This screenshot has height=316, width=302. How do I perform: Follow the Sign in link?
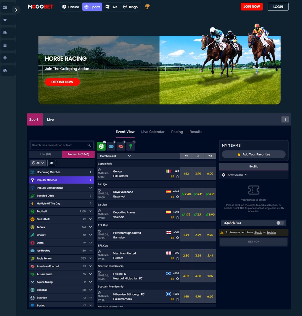point(258,232)
